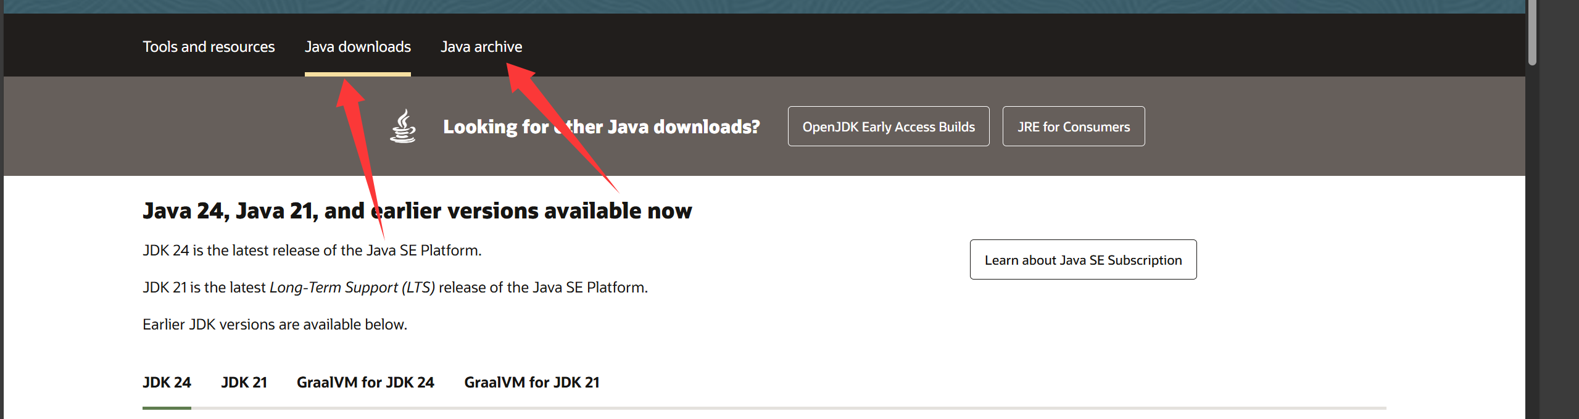
Task: Open Learn about Java SE Subscription
Action: (x=1084, y=260)
